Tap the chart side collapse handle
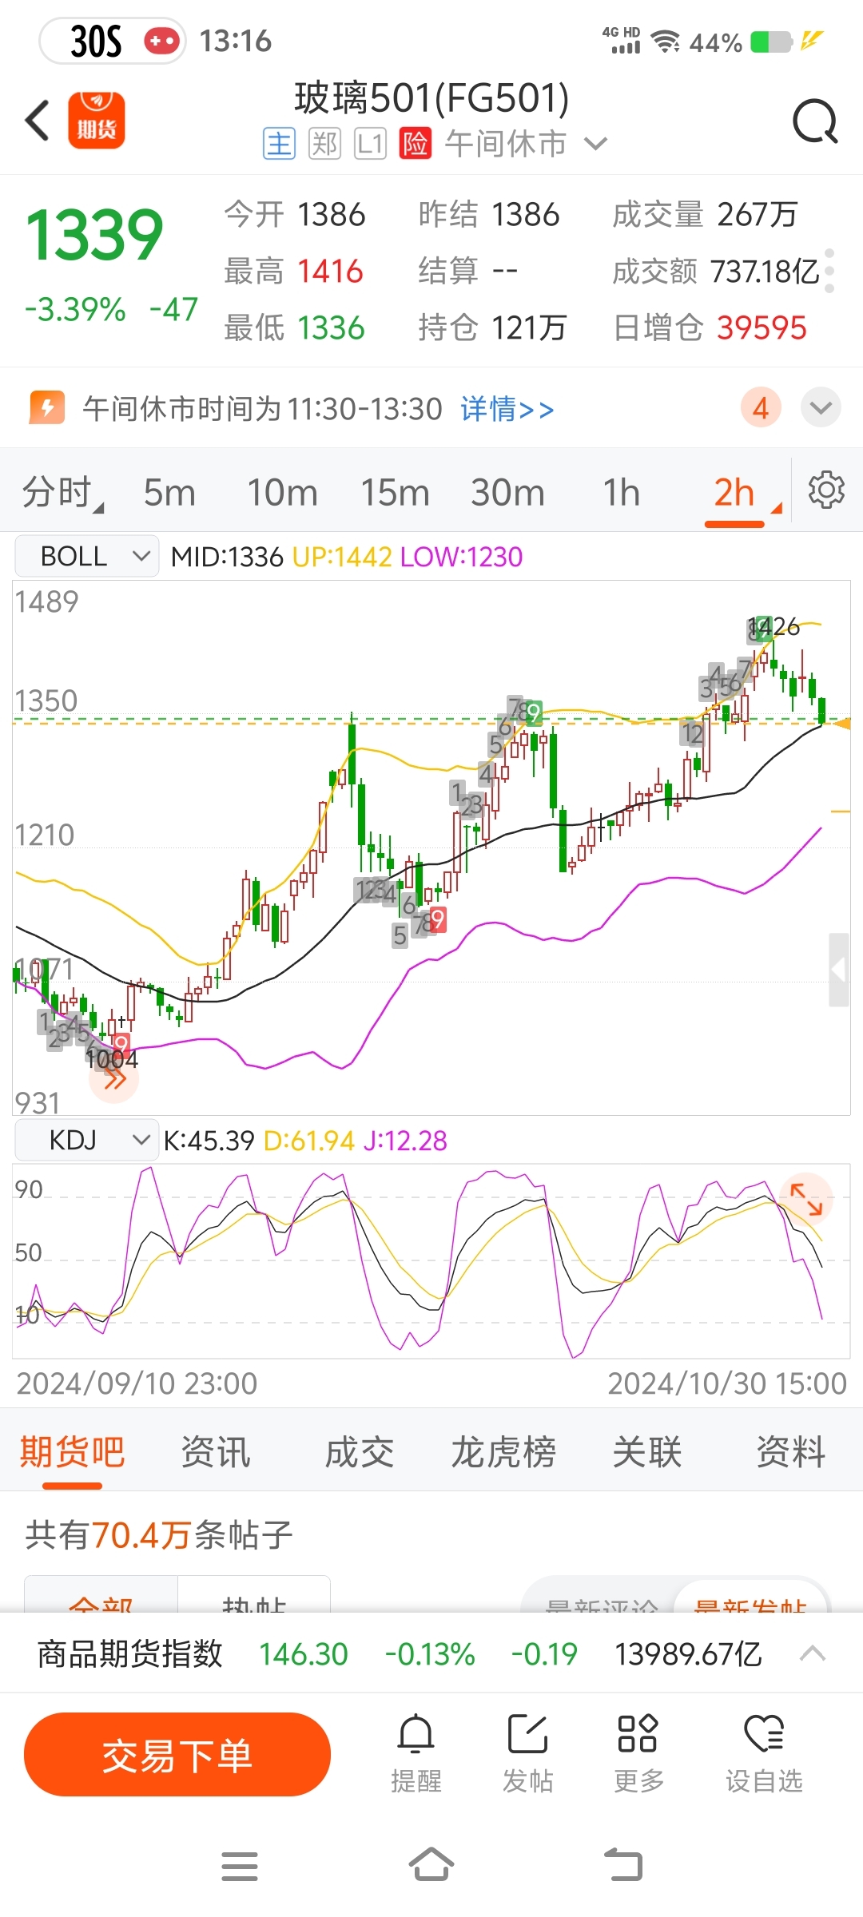Screen dimensions: 863x1917 (x=838, y=970)
